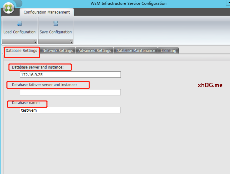Open the Advanced Settings tab
This screenshot has height=174, width=230.
pyautogui.click(x=95, y=51)
